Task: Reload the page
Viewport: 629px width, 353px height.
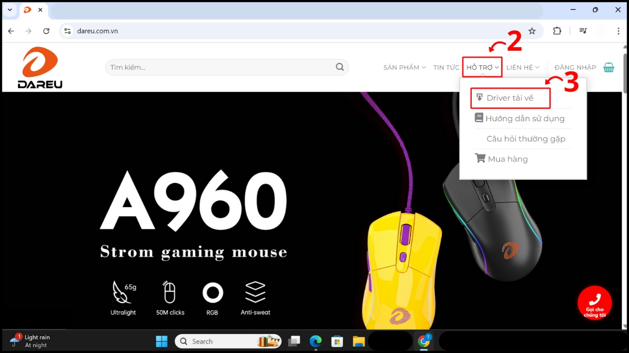Action: point(46,31)
